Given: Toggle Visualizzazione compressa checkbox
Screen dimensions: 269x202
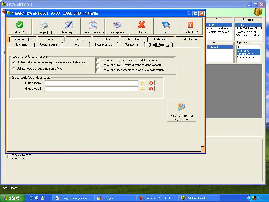Looking at the screenshot, I should coord(9,156).
